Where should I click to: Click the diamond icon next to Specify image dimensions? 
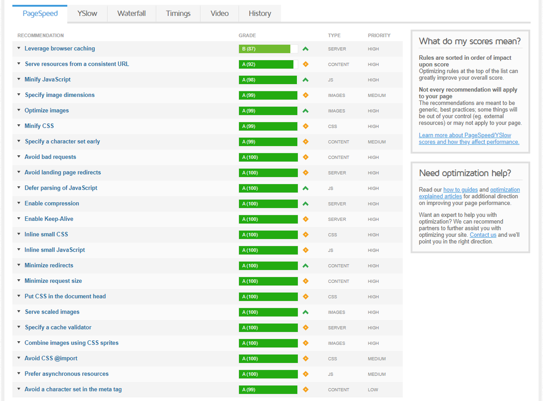coord(305,95)
